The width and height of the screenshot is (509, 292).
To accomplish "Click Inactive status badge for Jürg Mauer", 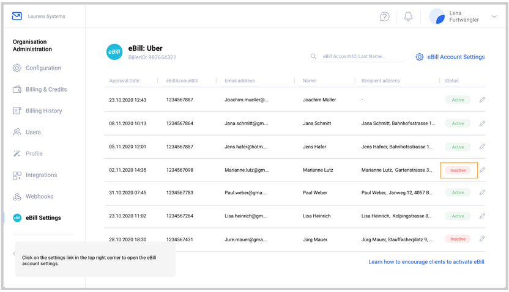I will [x=458, y=239].
